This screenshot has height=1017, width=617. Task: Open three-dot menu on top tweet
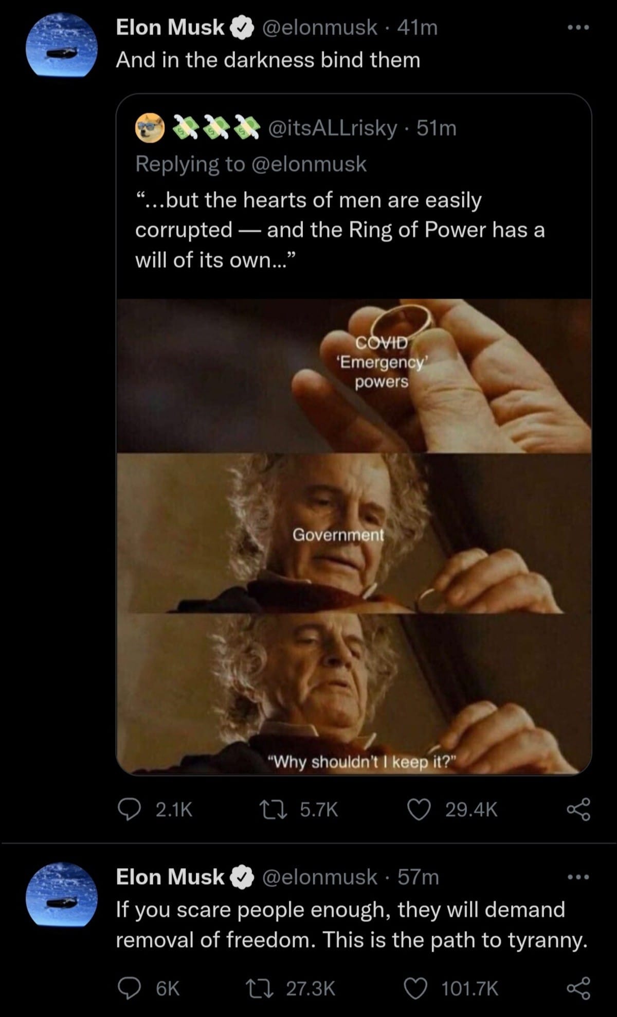[578, 28]
